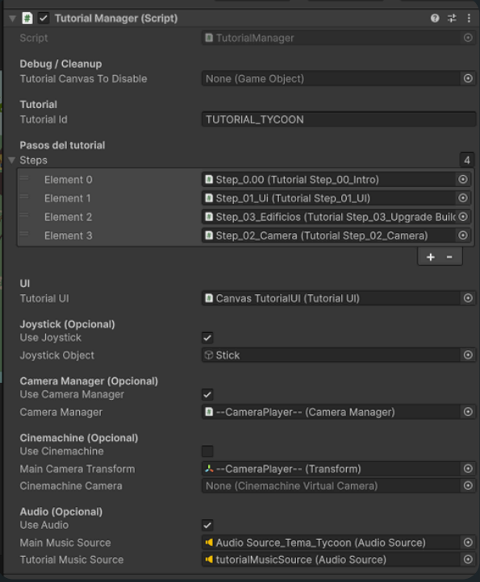
Task: Click the Tutorial Manager (Script) header title
Action: click(x=116, y=19)
